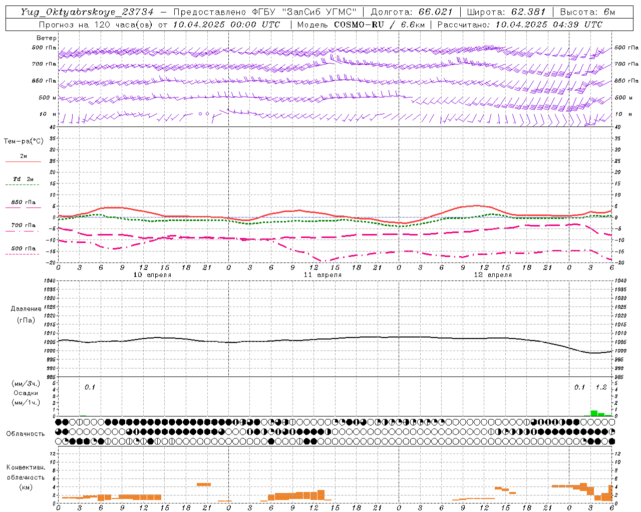Select the Модель COSMO-RU / 6.6км text
641x512 pixels.
[x=361, y=24]
